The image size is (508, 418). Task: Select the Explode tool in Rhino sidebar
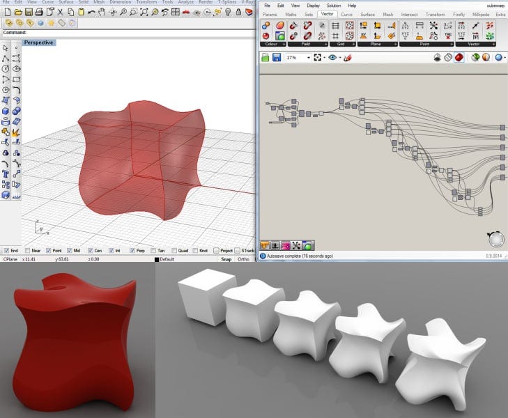[16, 132]
